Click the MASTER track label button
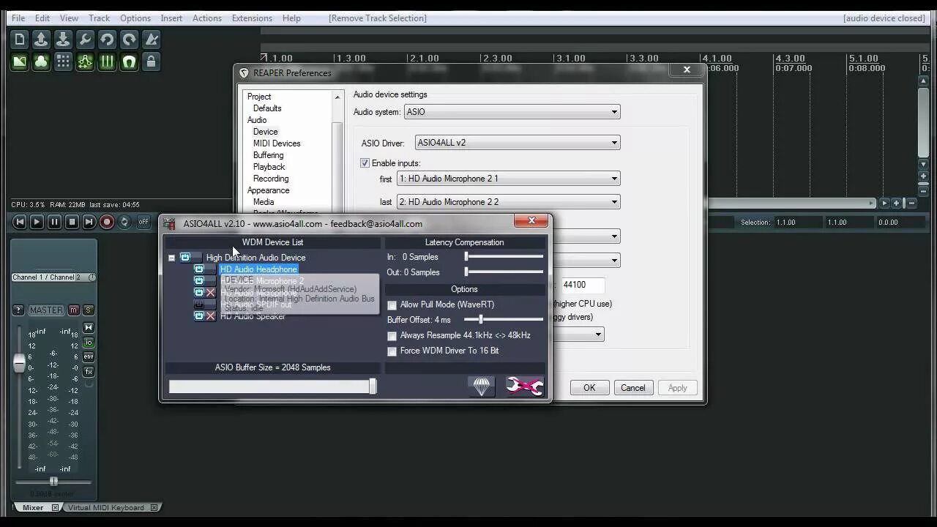937x527 pixels. (x=46, y=310)
